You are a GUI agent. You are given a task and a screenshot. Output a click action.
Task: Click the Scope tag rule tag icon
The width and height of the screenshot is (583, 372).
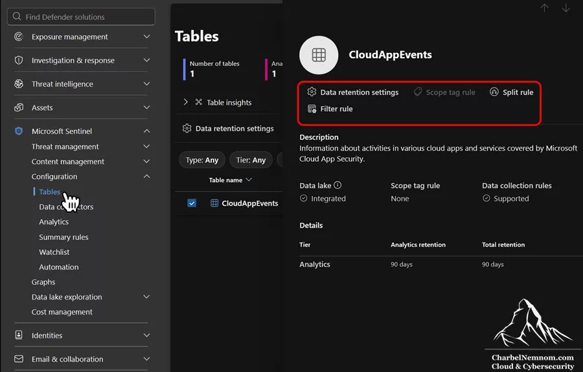pos(418,92)
